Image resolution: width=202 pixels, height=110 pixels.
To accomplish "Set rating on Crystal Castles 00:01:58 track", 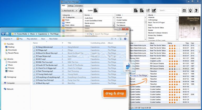I will coord(174,87).
